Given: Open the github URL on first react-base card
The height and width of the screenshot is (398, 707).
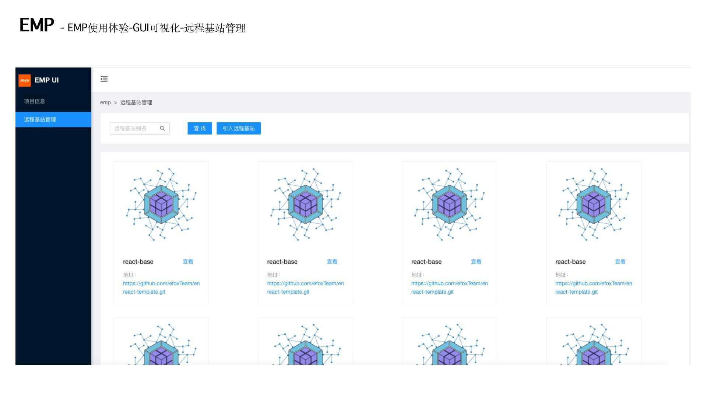Looking at the screenshot, I should coord(161,287).
